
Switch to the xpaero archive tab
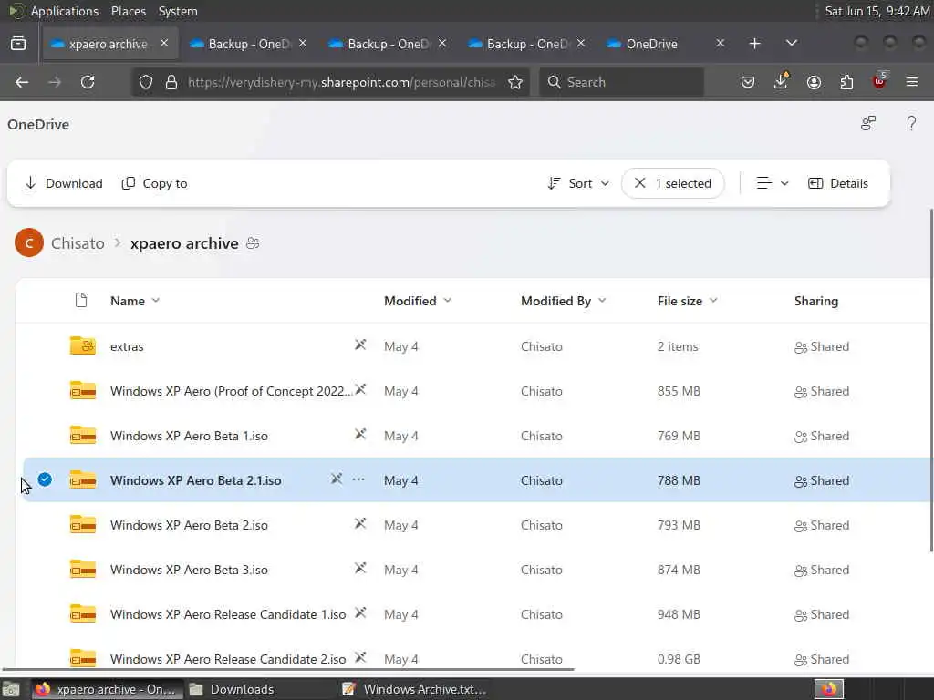[x=109, y=44]
